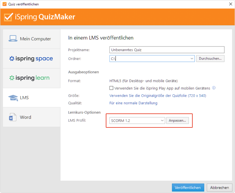Image resolution: width=235 pixels, height=193 pixels.
Task: Click the iSpring QuizMaker checkmark logo
Action: 8,17
